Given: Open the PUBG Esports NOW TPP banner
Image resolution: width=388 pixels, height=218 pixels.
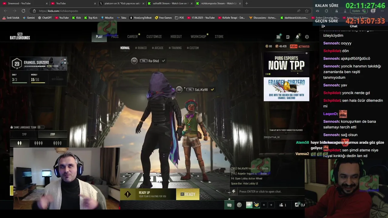Looking at the screenshot, I should pyautogui.click(x=286, y=64).
